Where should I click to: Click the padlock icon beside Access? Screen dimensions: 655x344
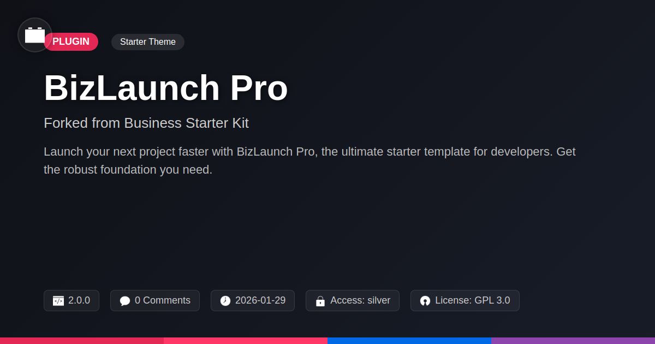[x=320, y=301]
